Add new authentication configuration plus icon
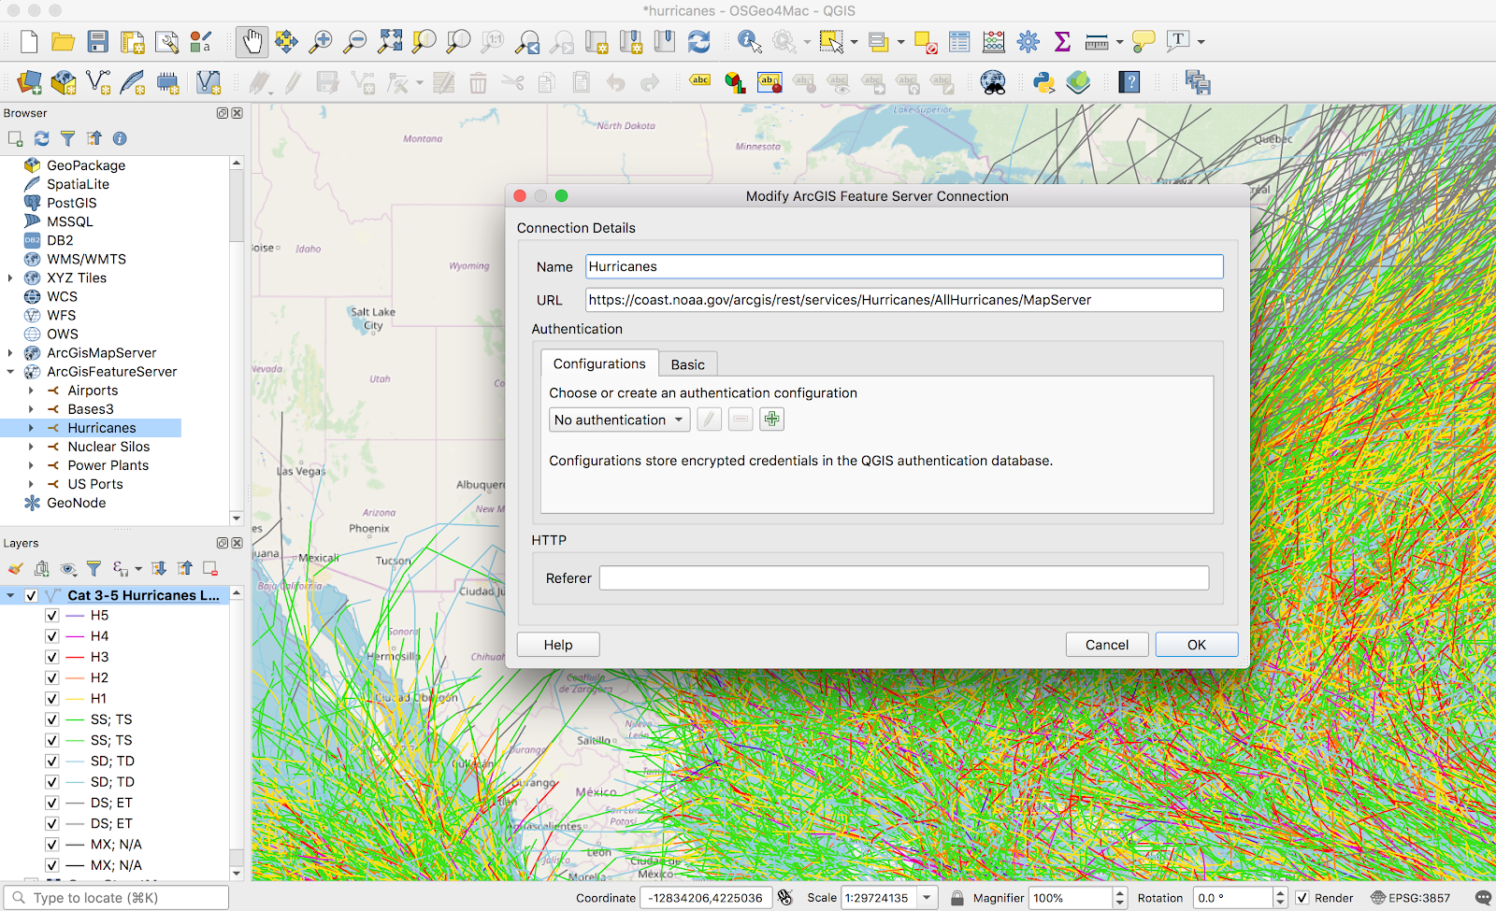 tap(771, 420)
